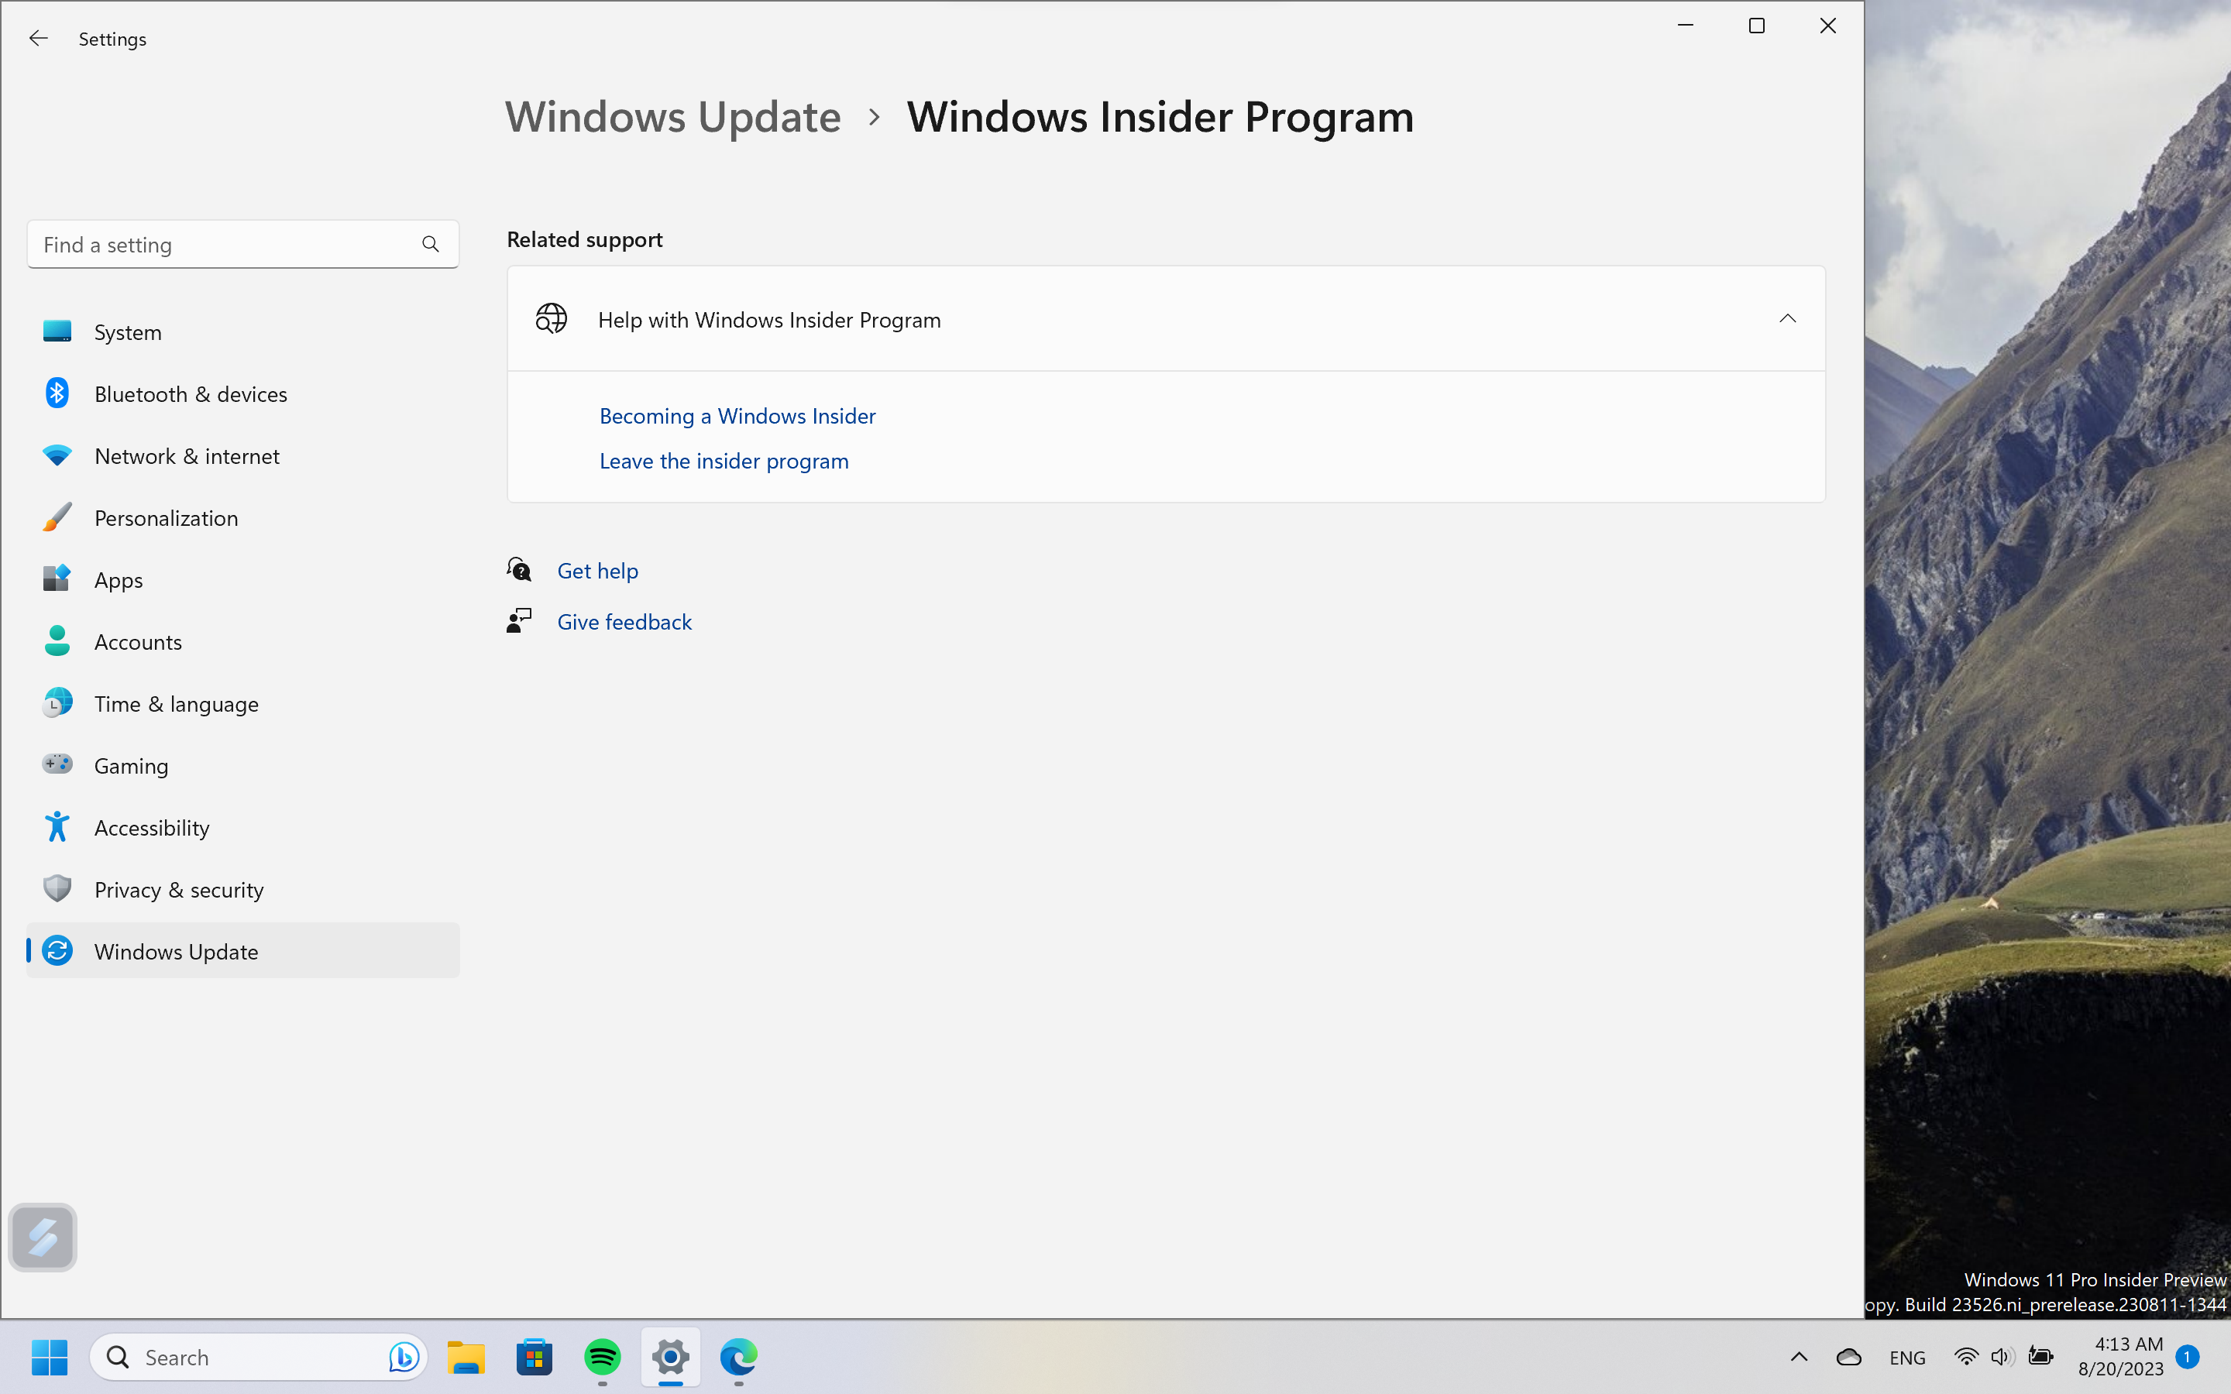Click the back arrow in Settings
This screenshot has height=1394, width=2231.
38,38
